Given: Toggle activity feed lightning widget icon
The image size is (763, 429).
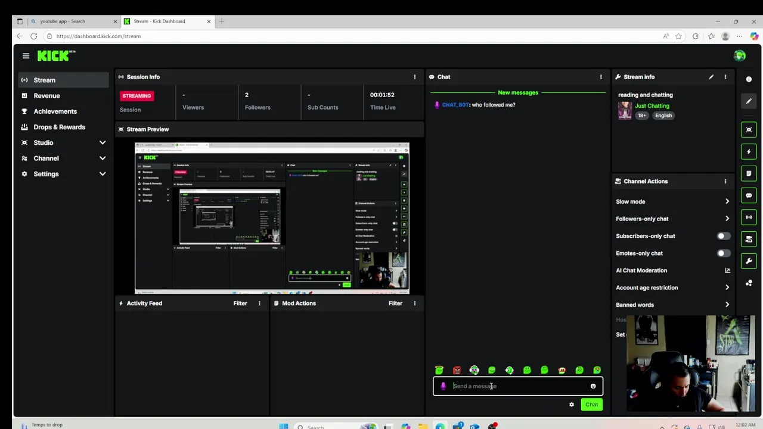Looking at the screenshot, I should tap(749, 151).
